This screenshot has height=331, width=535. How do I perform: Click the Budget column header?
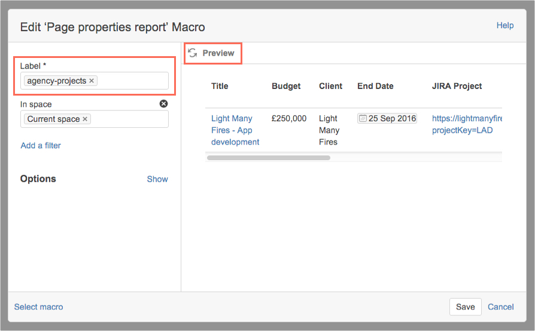point(286,86)
